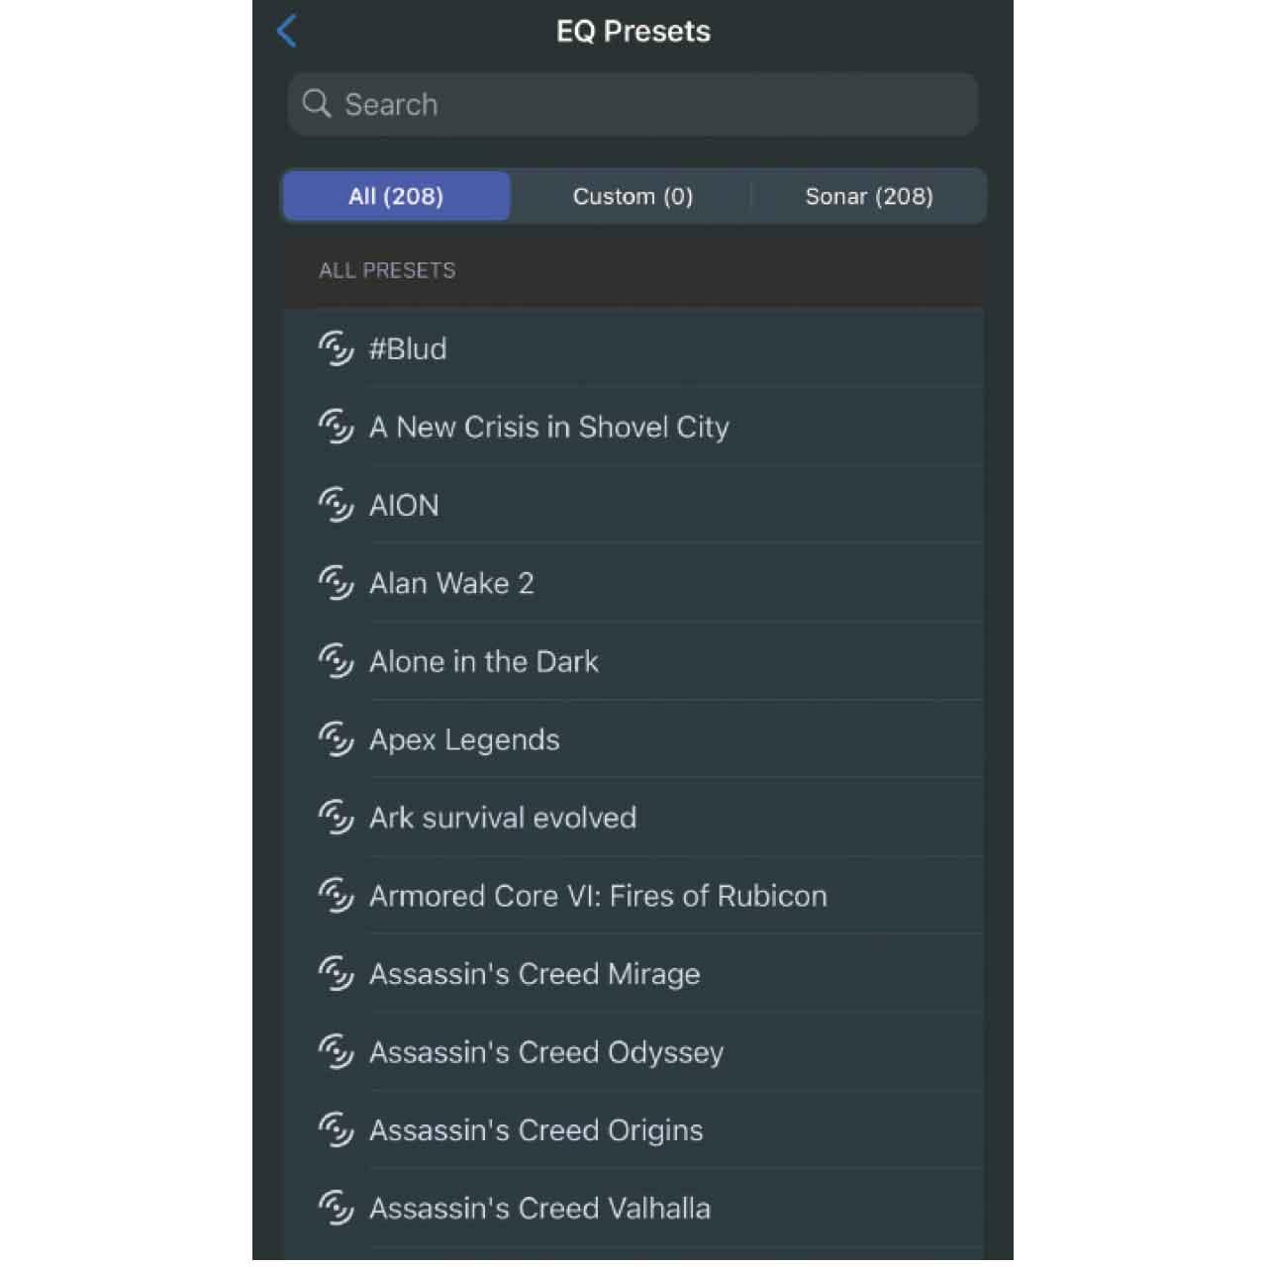Switch to the All (208) tab
This screenshot has height=1267, width=1267.
click(396, 196)
